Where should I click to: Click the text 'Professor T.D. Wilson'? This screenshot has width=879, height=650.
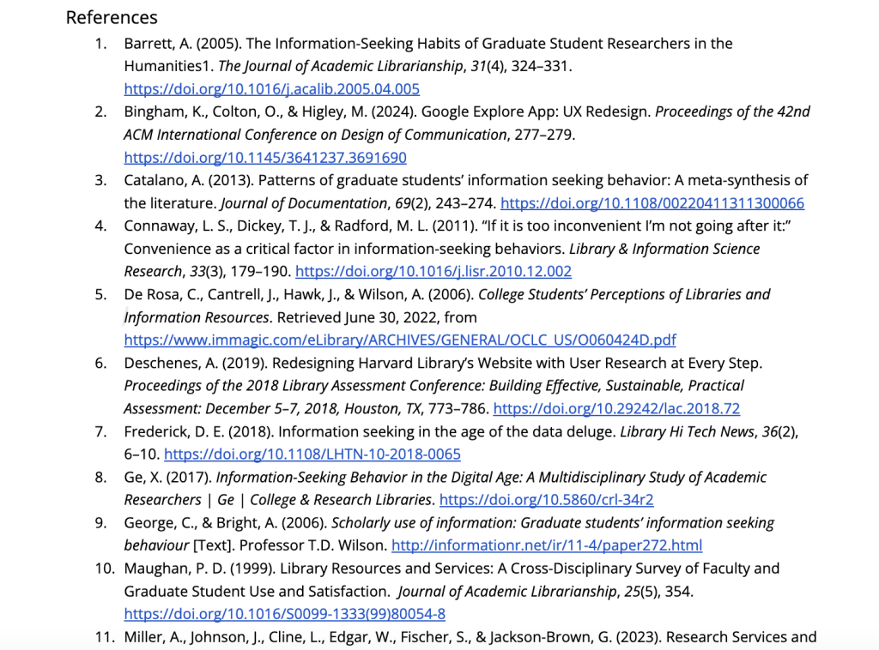[312, 545]
